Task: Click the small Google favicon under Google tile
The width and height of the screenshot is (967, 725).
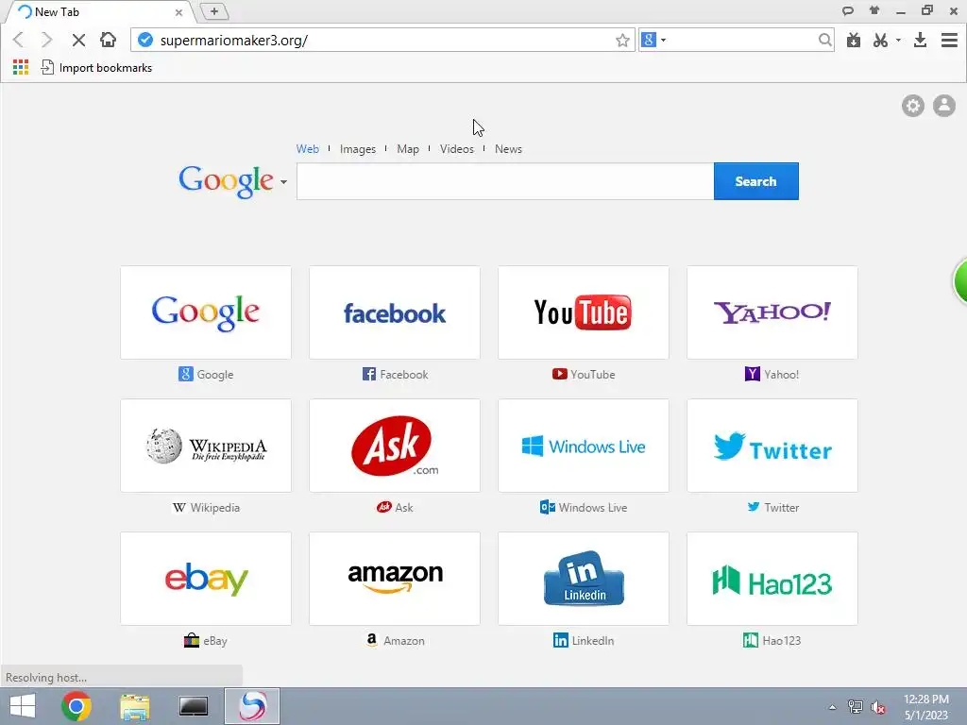Action: click(x=186, y=374)
